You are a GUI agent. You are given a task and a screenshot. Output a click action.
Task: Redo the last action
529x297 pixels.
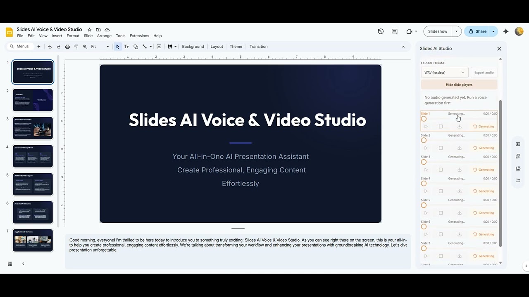(x=59, y=47)
